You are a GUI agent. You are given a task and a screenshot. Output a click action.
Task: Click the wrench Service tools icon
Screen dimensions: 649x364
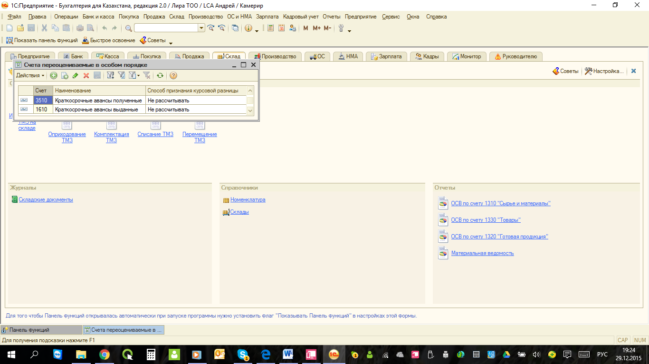pos(341,28)
